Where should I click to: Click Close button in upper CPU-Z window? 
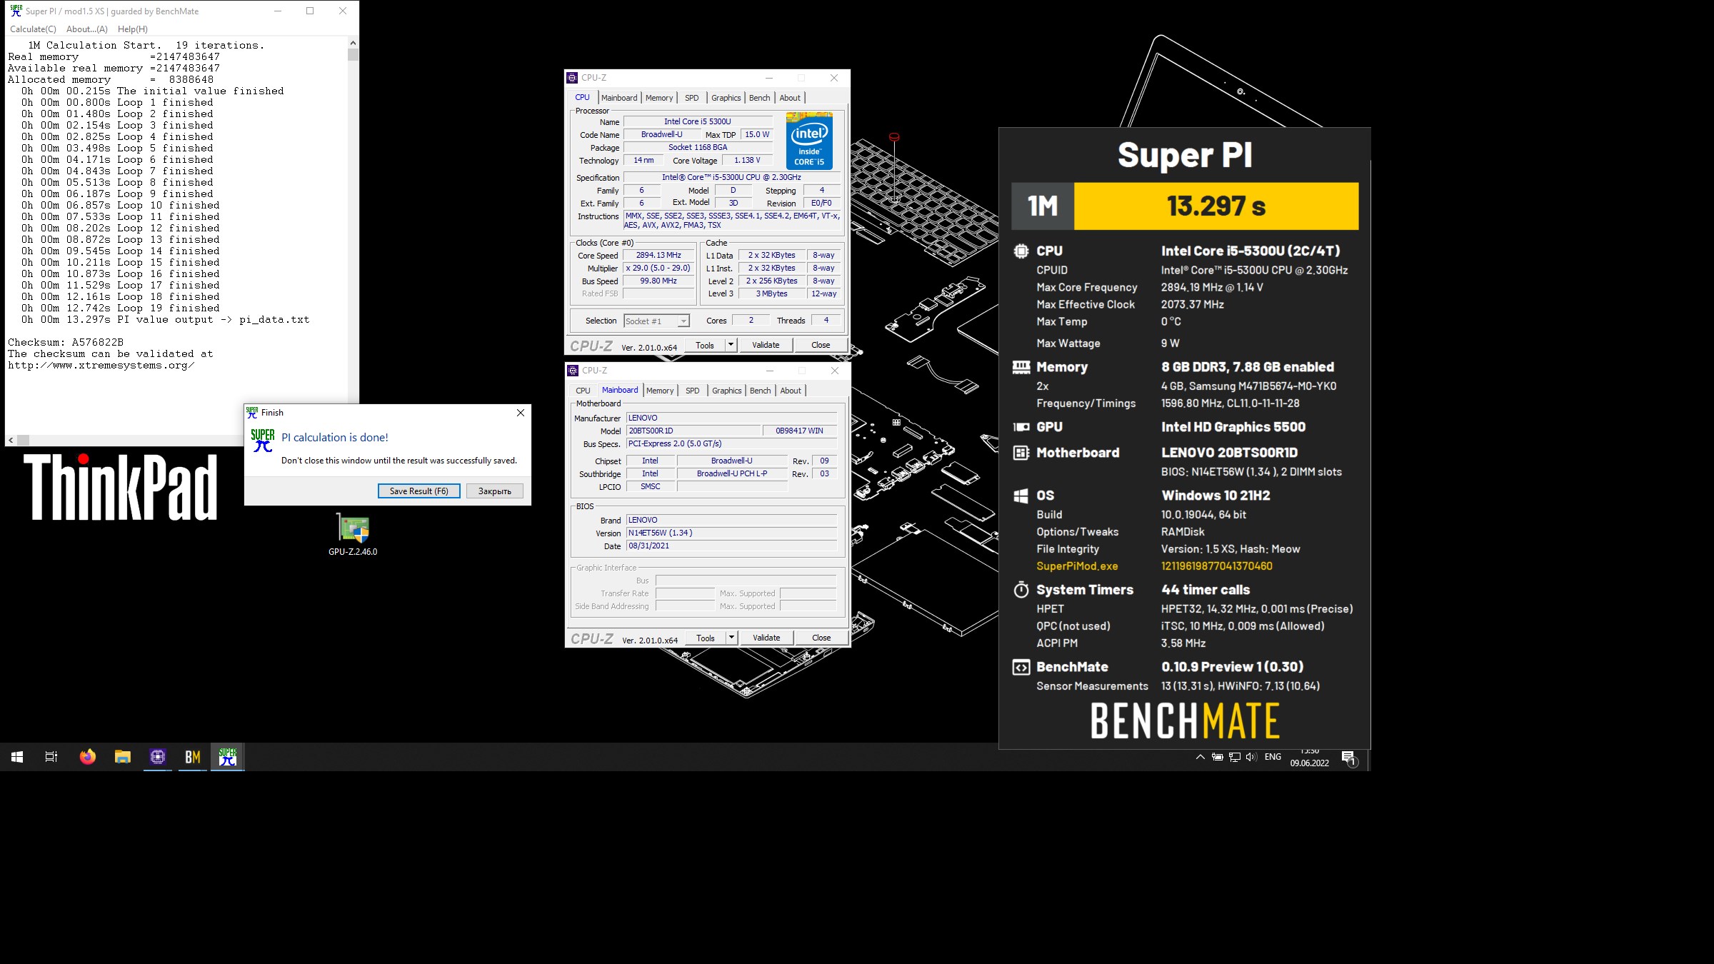coord(821,345)
